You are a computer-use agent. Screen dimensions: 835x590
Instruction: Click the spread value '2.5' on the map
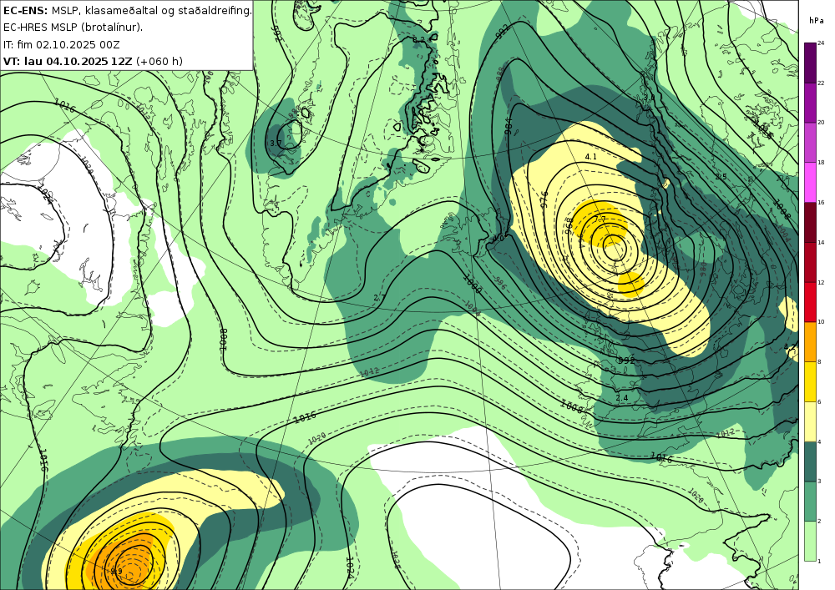click(x=721, y=177)
